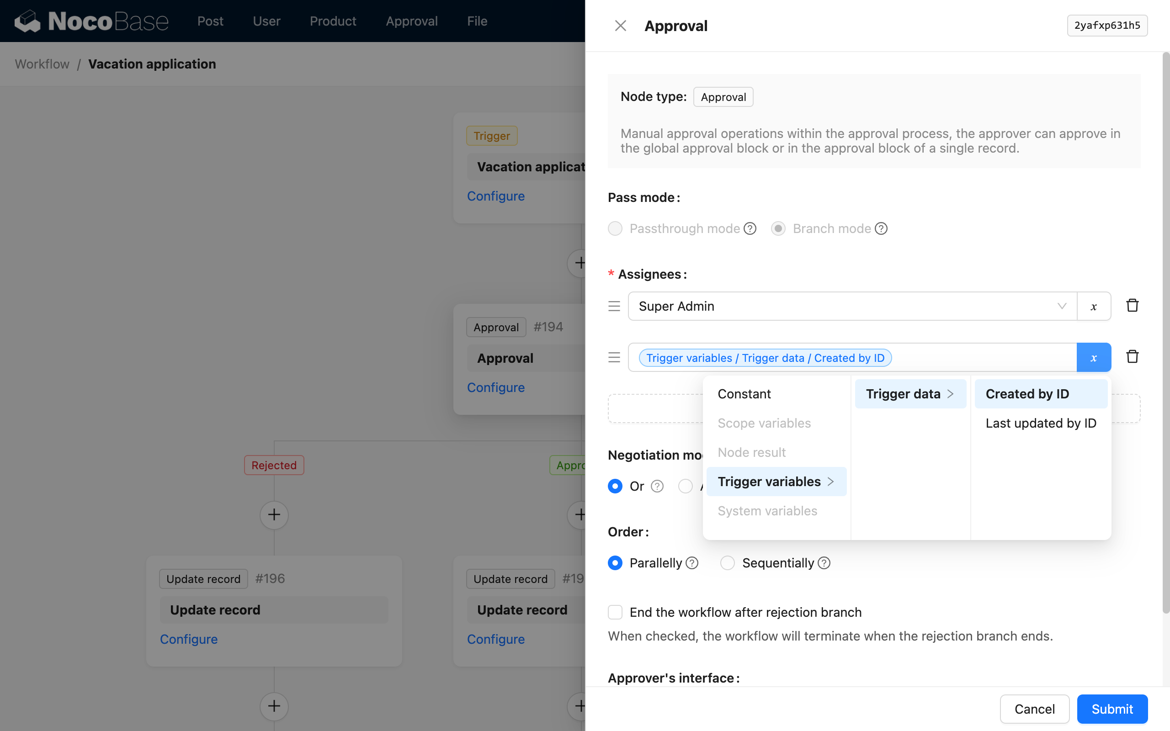Viewport: 1170px width, 731px height.
Task: Delete the Super Admin assignee with trash icon
Action: [x=1132, y=305]
